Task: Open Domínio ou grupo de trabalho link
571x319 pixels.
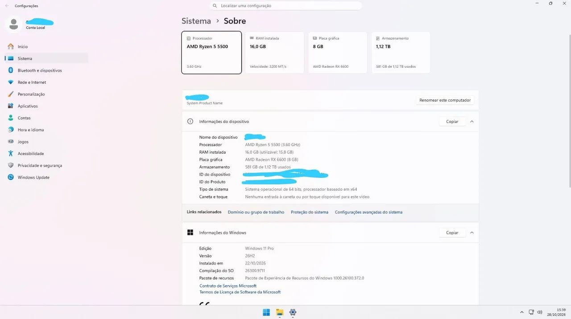Action: click(x=256, y=212)
